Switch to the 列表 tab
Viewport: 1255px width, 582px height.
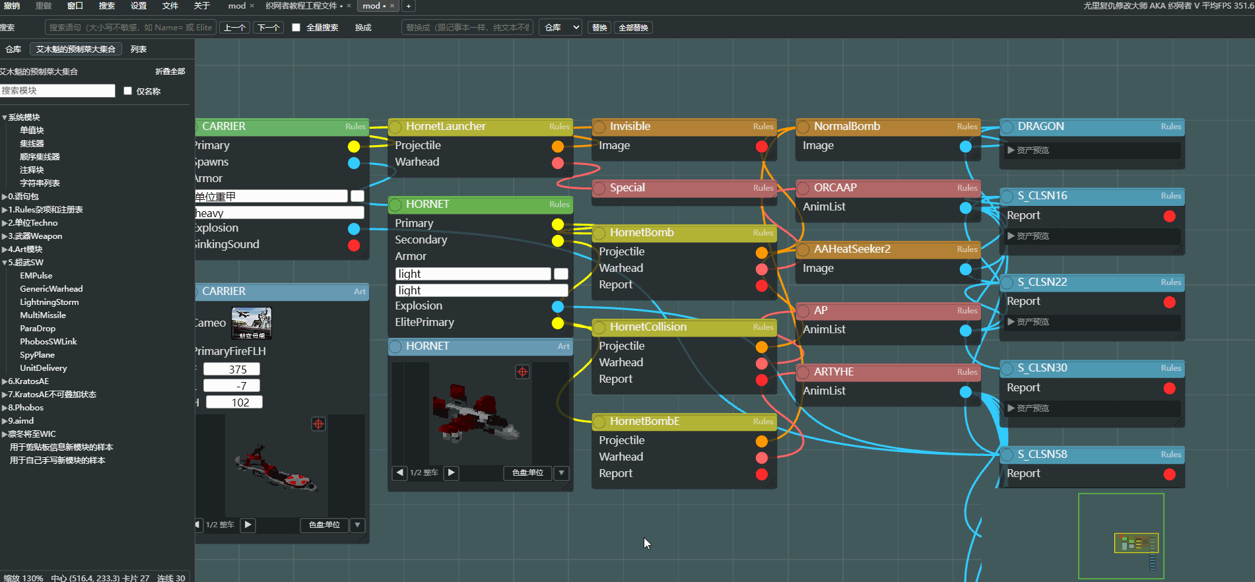(139, 49)
